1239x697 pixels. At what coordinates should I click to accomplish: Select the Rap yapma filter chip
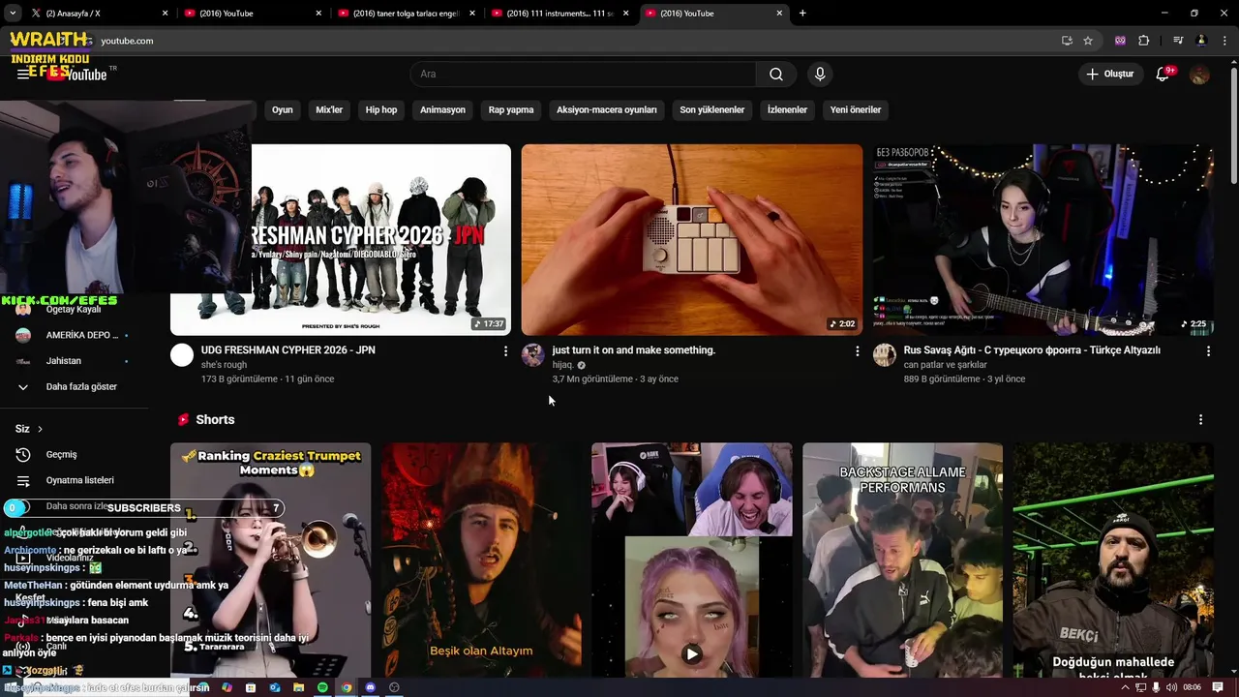coord(511,110)
